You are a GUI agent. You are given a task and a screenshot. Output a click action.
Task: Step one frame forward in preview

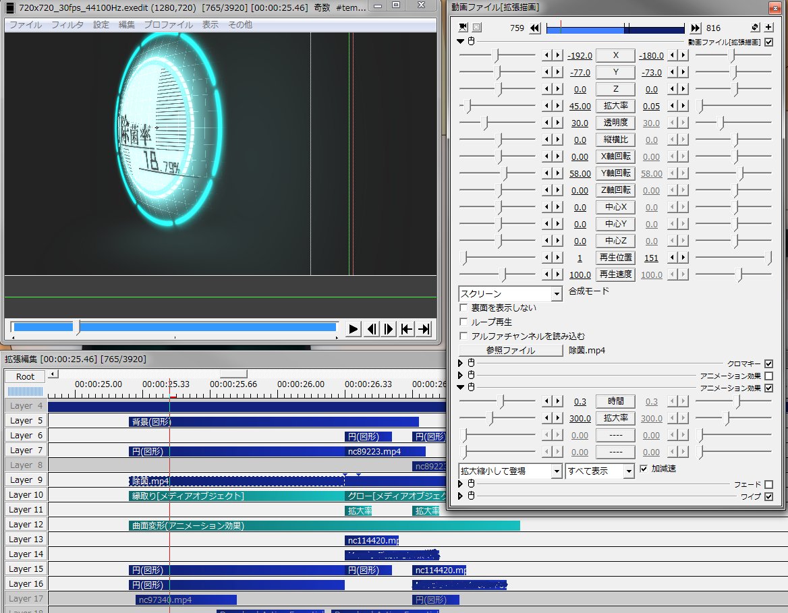pyautogui.click(x=389, y=329)
